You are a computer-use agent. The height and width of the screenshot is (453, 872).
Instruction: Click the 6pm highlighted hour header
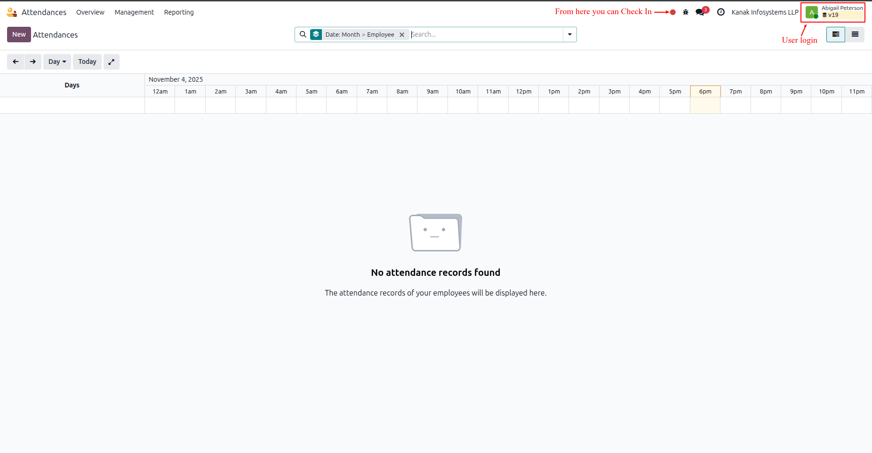pyautogui.click(x=705, y=92)
